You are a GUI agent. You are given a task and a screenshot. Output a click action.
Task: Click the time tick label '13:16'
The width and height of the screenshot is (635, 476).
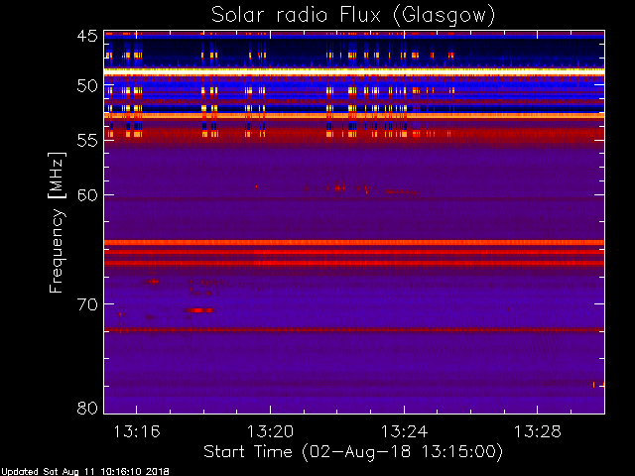tap(137, 431)
